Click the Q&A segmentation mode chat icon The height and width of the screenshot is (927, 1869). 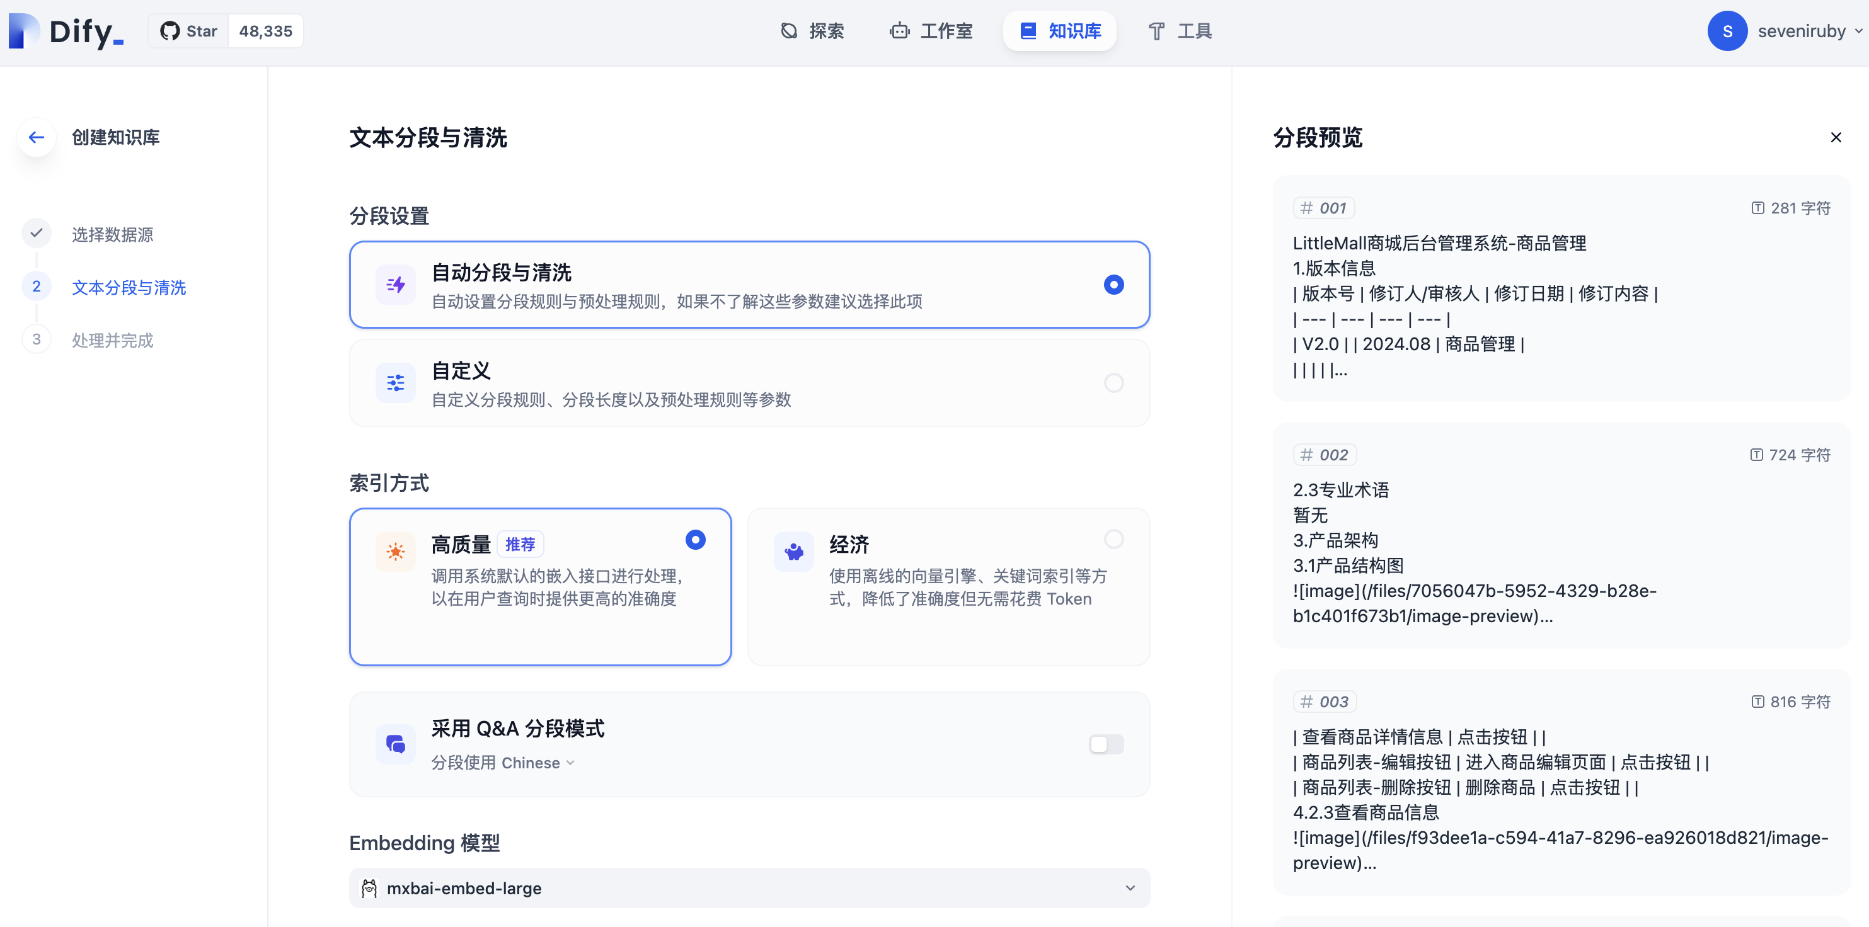[396, 744]
